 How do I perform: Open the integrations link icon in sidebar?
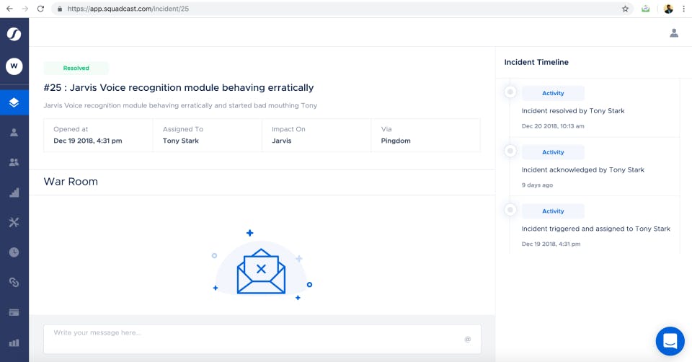(x=14, y=282)
